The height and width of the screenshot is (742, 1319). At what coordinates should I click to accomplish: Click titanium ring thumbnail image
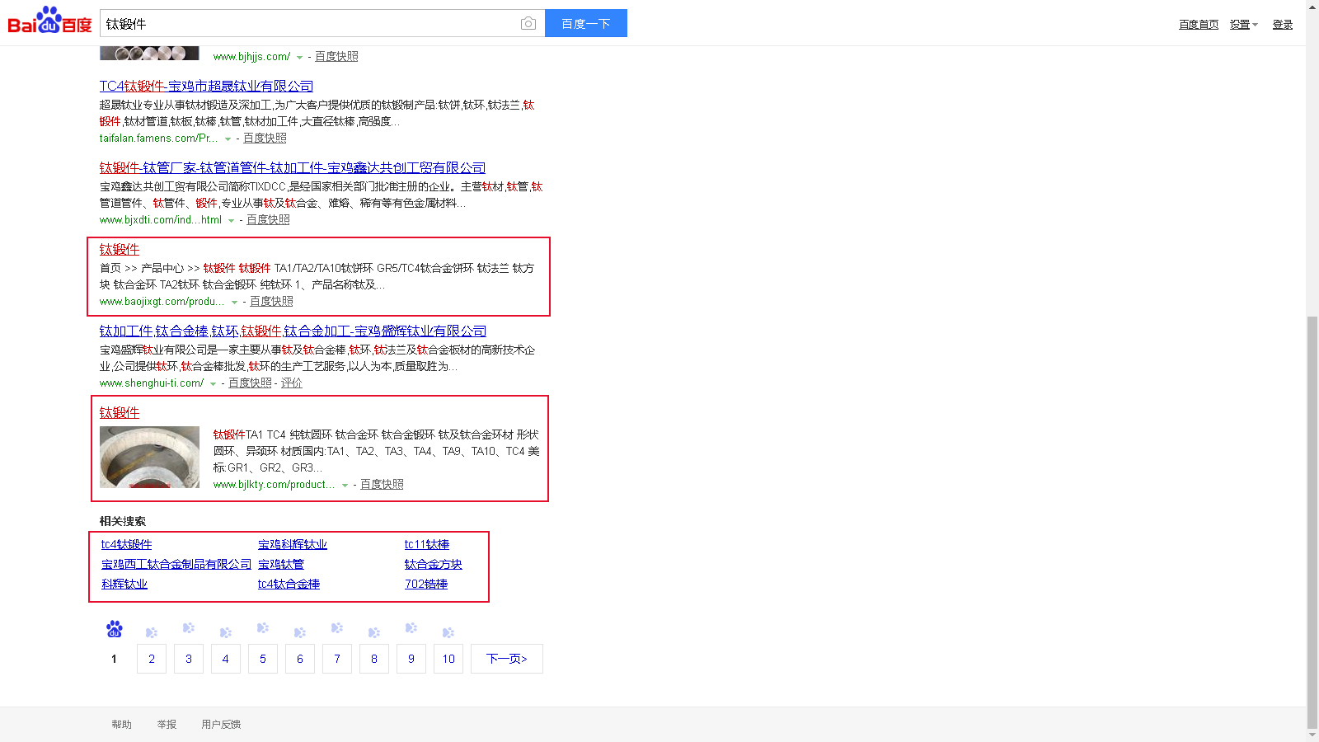[x=149, y=457]
